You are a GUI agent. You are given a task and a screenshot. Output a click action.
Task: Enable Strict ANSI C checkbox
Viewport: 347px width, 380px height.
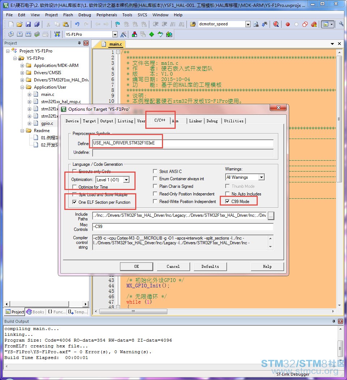click(x=155, y=171)
